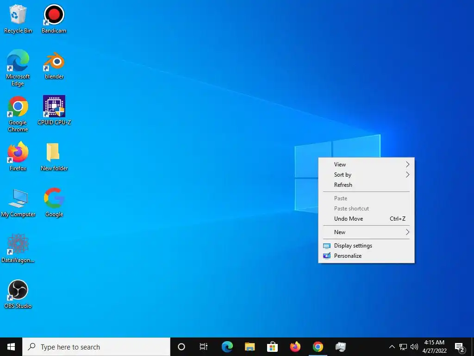This screenshot has width=474, height=356.
Task: Open Personalize from context menu
Action: [x=367, y=256]
